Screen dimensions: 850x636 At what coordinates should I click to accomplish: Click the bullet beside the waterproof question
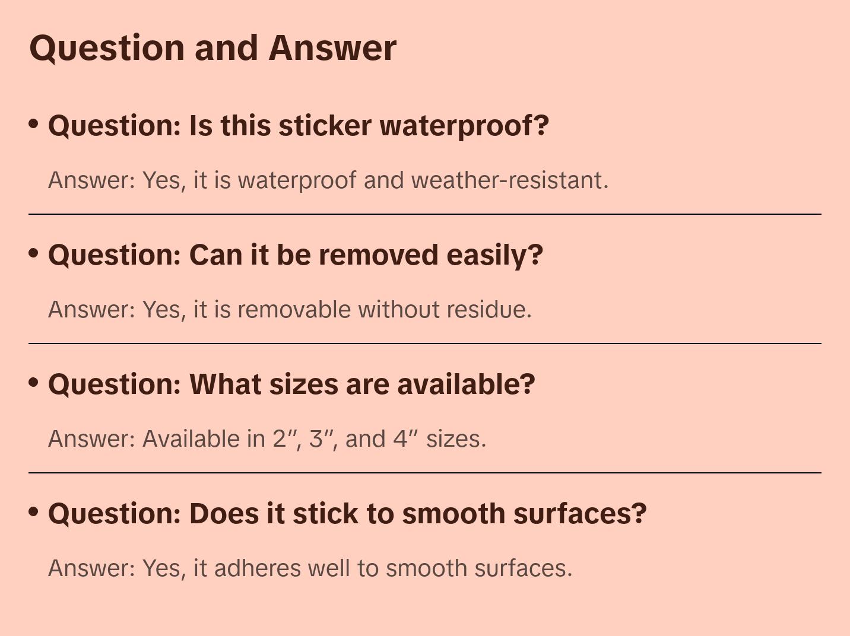point(34,124)
